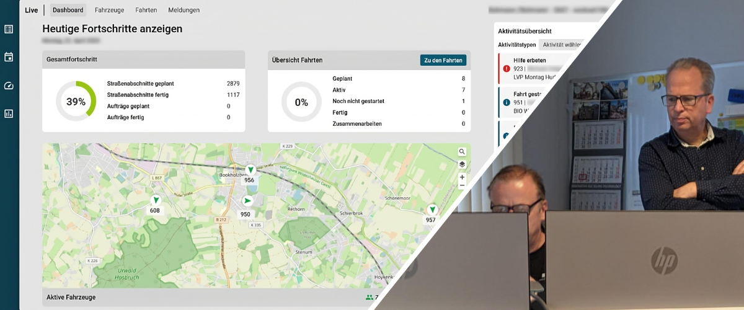Select vehicle marker 957 on the map
Screen dimensions: 744x310
[432, 210]
